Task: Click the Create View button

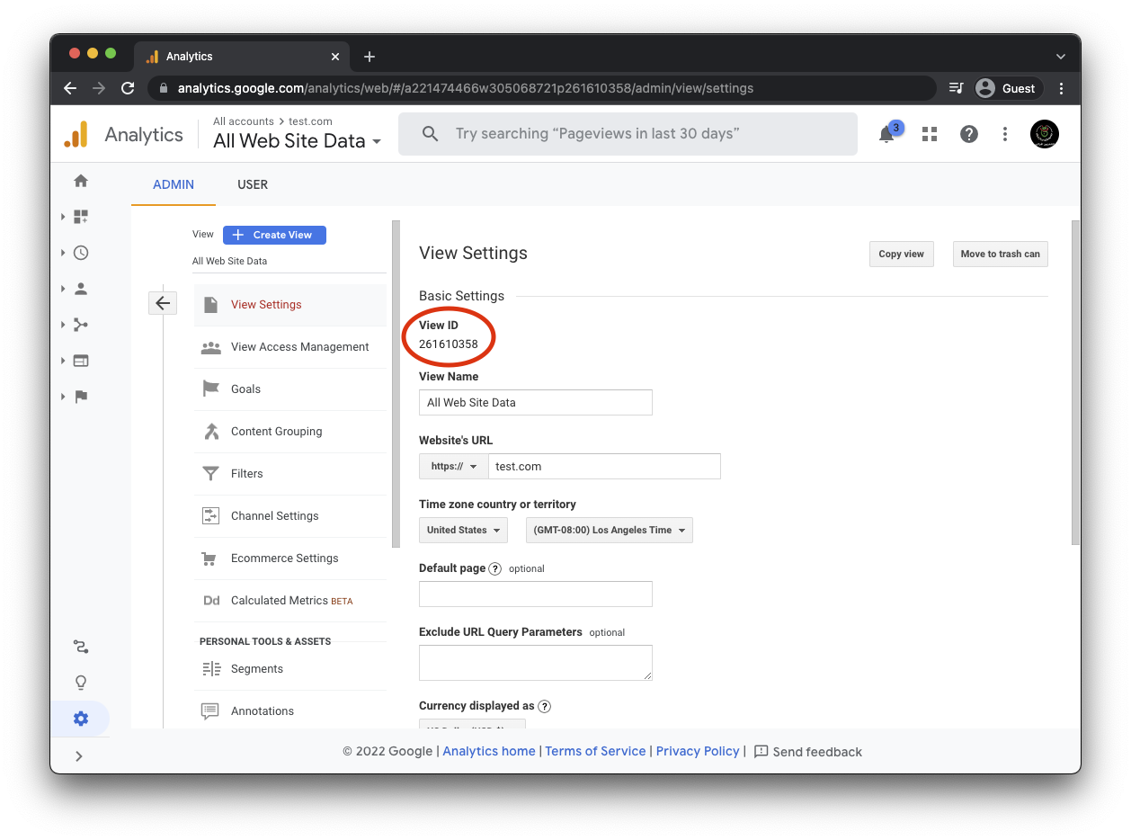Action: [x=274, y=235]
